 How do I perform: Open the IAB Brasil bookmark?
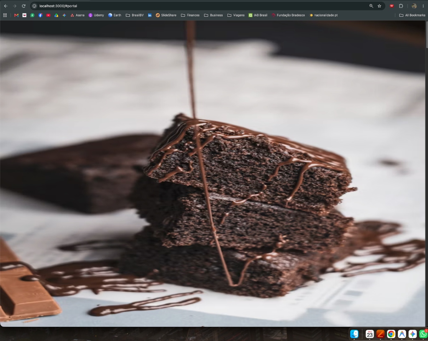[x=258, y=15]
